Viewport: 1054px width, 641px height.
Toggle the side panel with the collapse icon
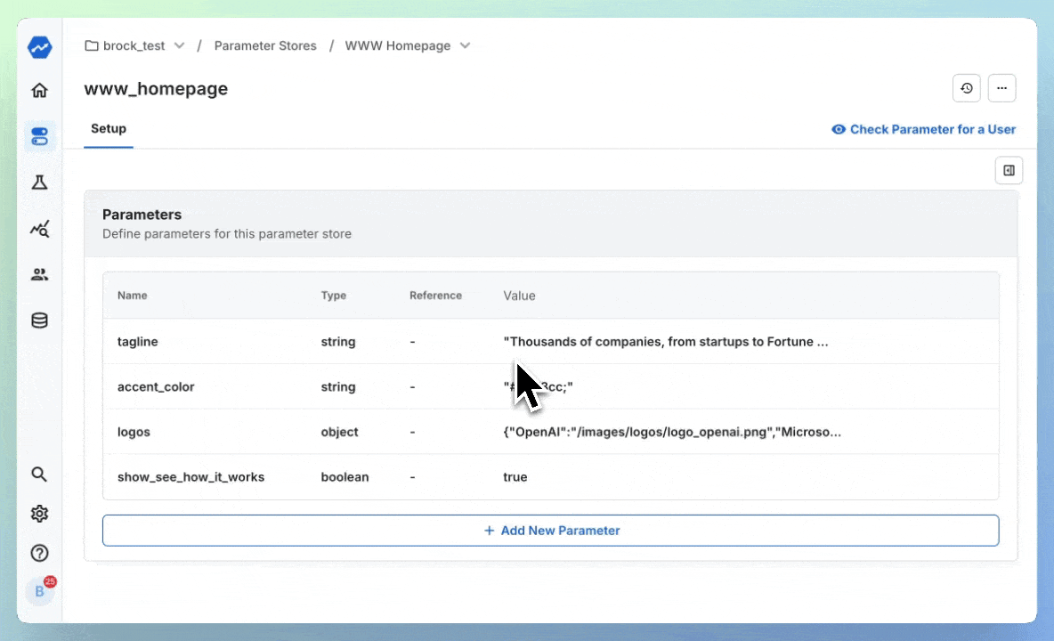pos(1009,170)
